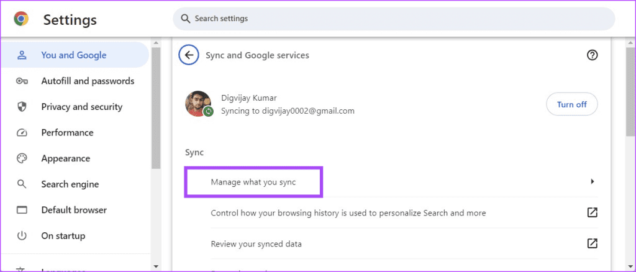Open external link icon for browsing history control
This screenshot has height=272, width=636.
[592, 212]
